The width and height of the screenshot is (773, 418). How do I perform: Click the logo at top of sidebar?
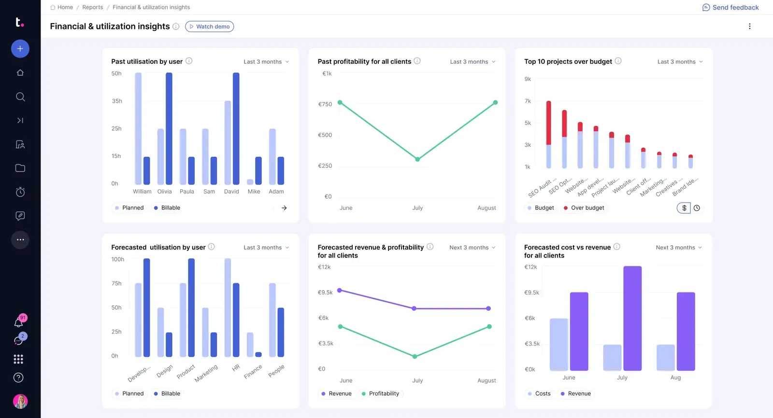click(x=19, y=22)
